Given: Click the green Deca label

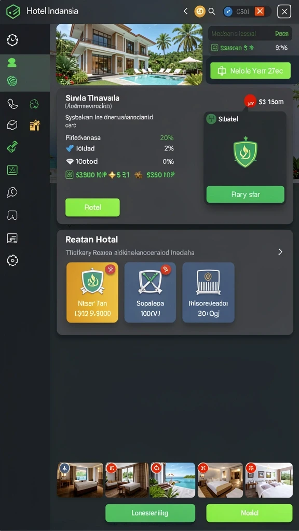Looking at the screenshot, I should click(x=282, y=34).
